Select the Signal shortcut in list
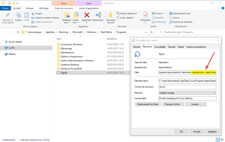 [x=93, y=73]
